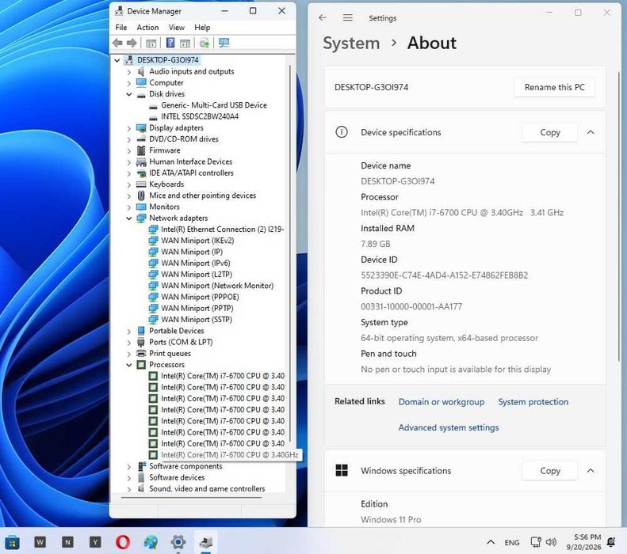
Task: Collapse the Processors category
Action: point(128,365)
